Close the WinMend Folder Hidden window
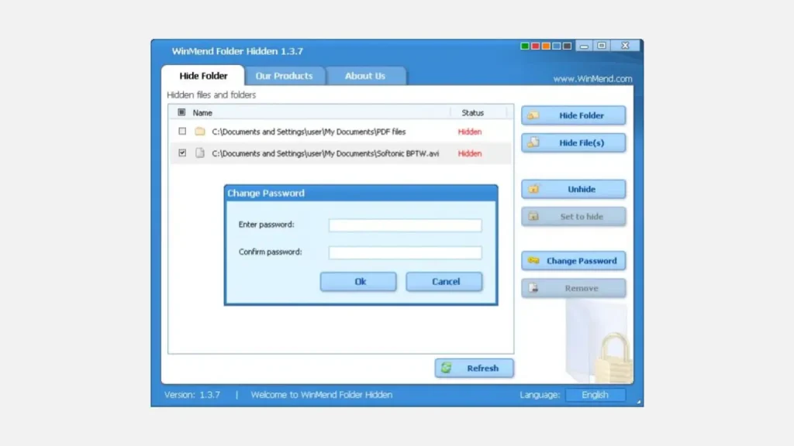This screenshot has height=446, width=794. [x=626, y=46]
